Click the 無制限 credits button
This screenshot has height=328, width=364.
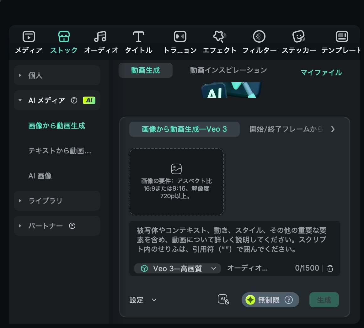(x=270, y=300)
